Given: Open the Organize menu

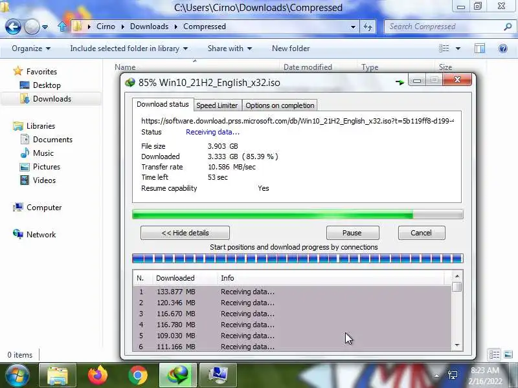Looking at the screenshot, I should (31, 48).
